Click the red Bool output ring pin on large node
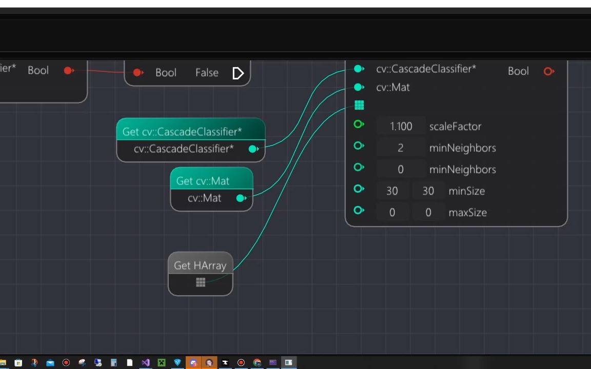 (x=549, y=71)
